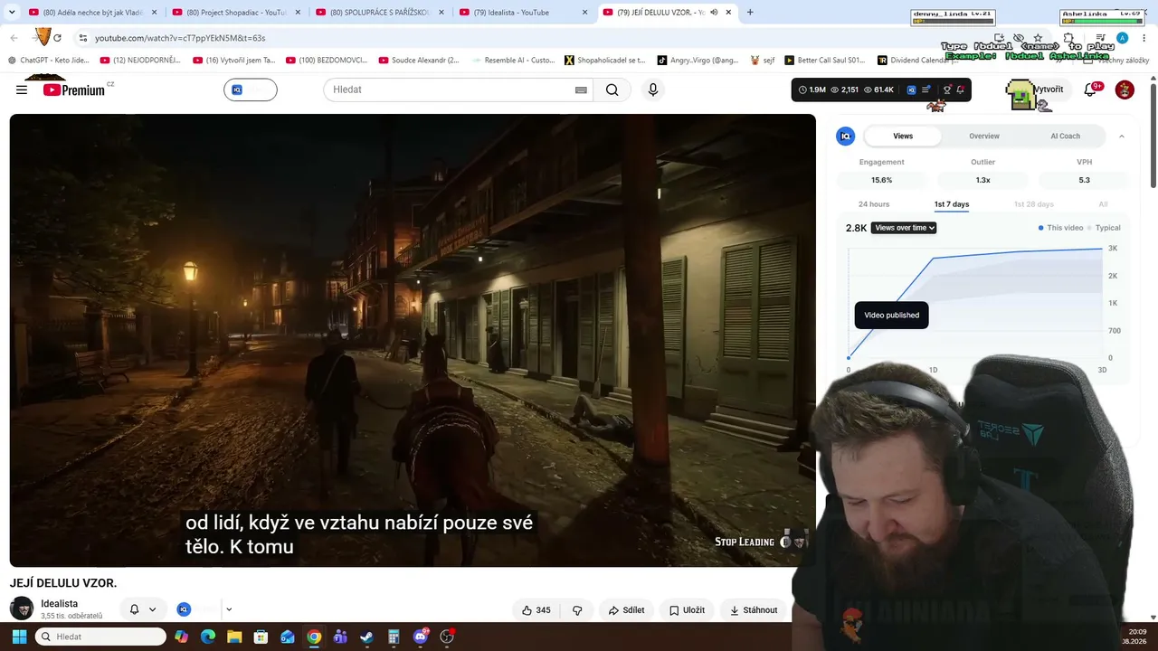The width and height of the screenshot is (1158, 651).
Task: Open the account avatar menu
Action: tap(1125, 90)
